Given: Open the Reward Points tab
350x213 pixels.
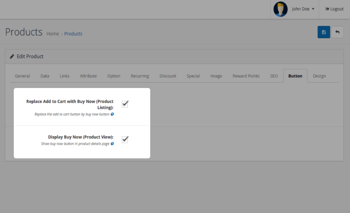Looking at the screenshot, I should tap(246, 76).
